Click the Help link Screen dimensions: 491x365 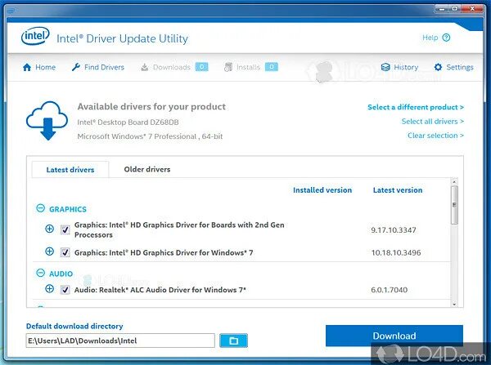(430, 38)
